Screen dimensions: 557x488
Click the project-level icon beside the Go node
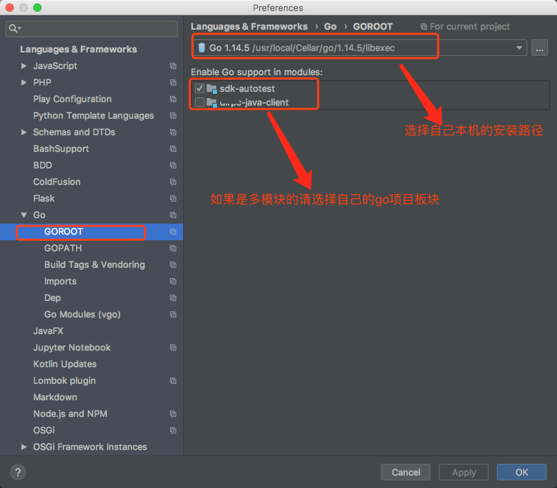click(x=173, y=215)
